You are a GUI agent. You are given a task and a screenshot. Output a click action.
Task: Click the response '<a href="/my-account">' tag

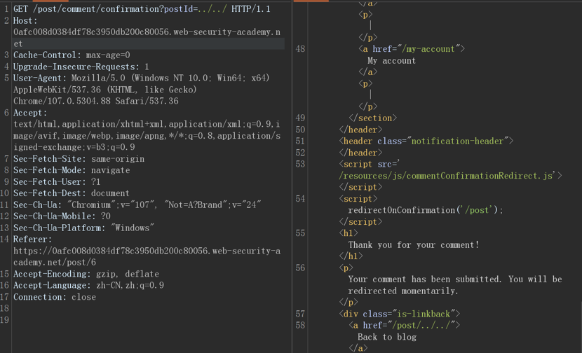(x=412, y=49)
